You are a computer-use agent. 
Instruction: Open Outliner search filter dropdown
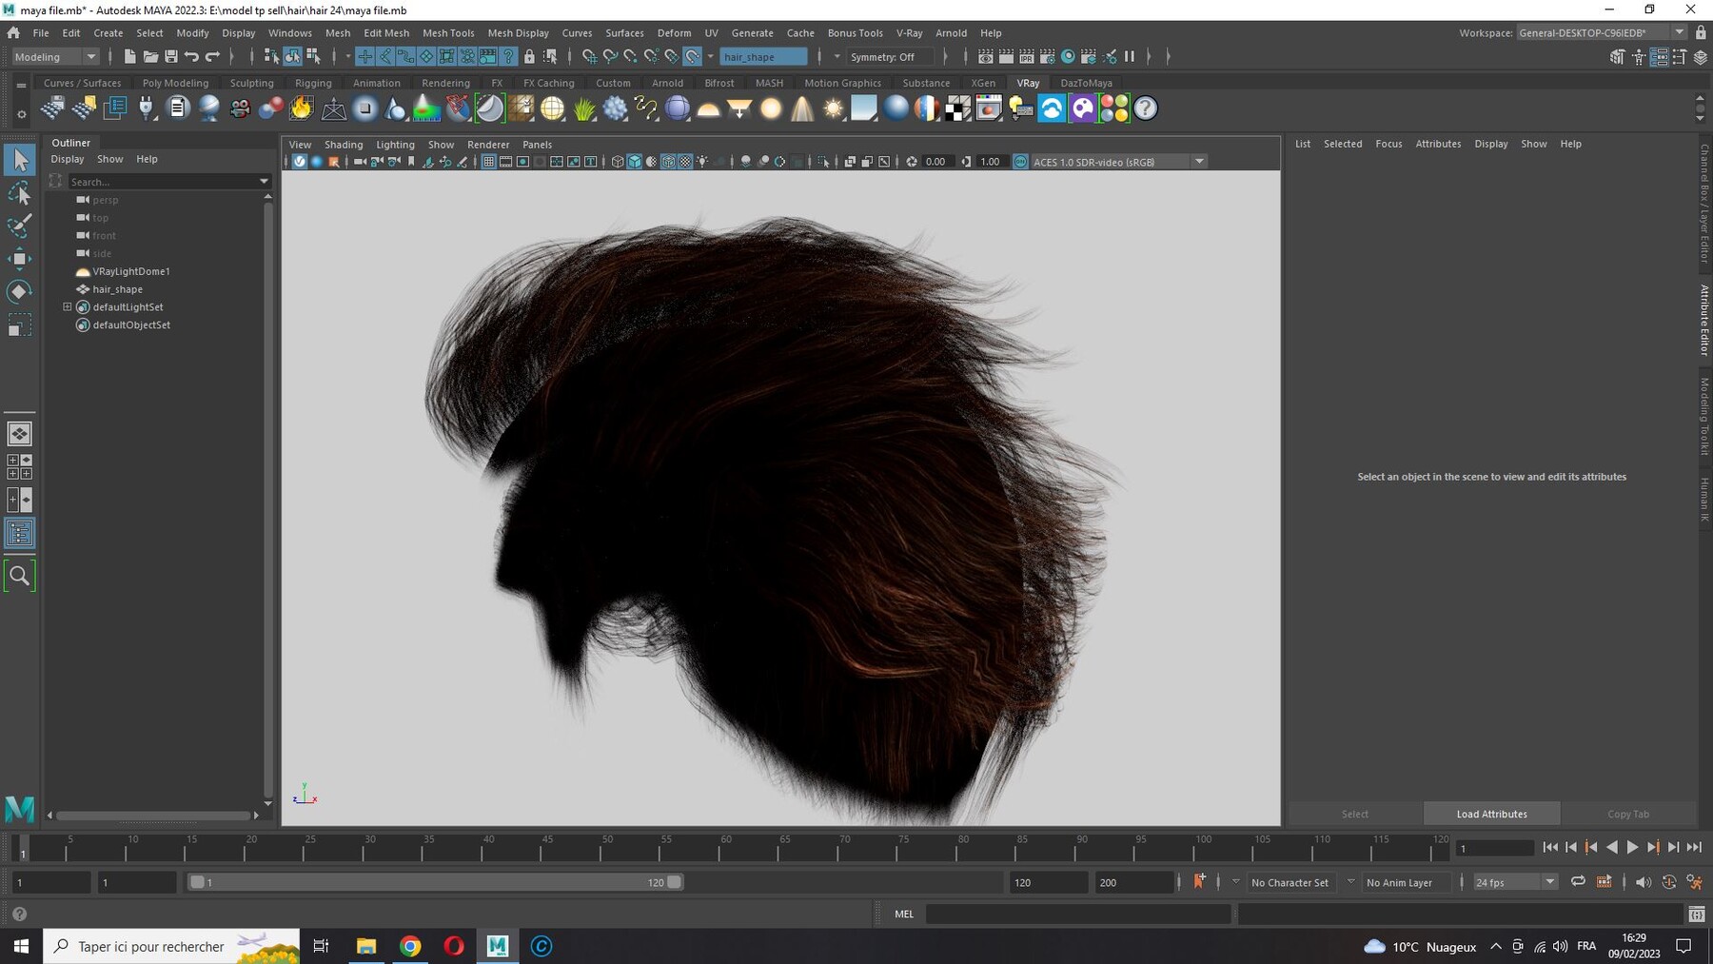coord(264,181)
